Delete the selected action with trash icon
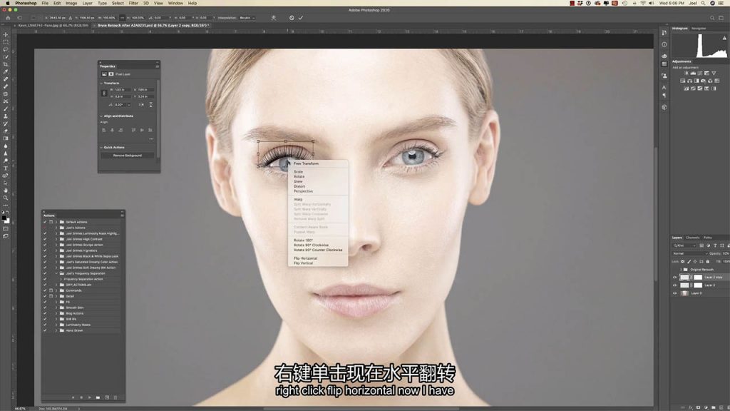The height and width of the screenshot is (411, 730). [x=115, y=397]
